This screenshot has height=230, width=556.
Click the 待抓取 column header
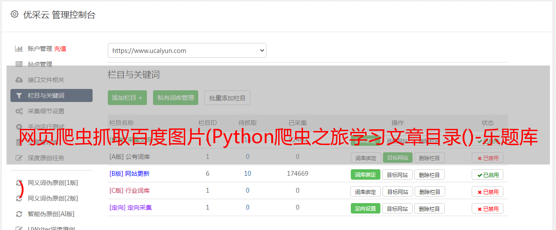[x=247, y=123]
